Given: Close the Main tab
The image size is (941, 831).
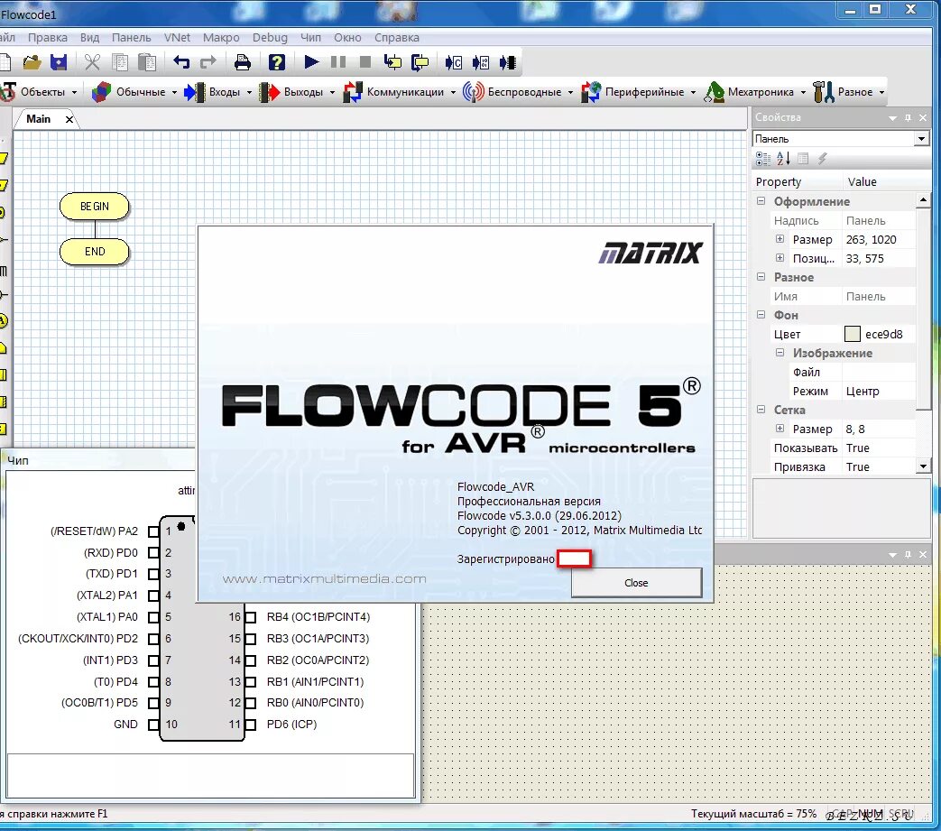Looking at the screenshot, I should pos(69,119).
